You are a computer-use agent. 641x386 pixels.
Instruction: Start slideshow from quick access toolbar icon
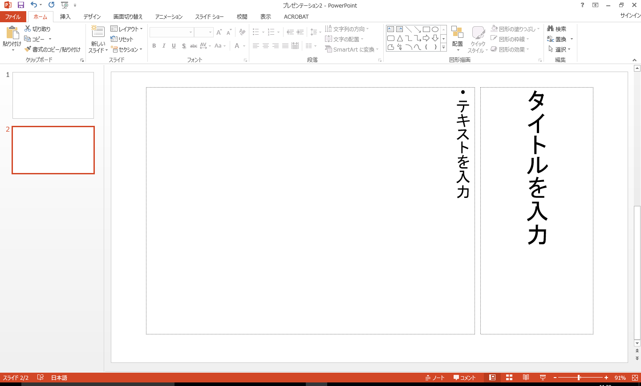click(x=65, y=5)
